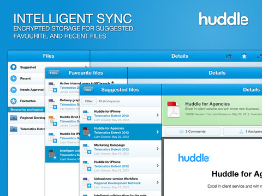Click the PDF icon for Huddle for Agencies
The height and width of the screenshot is (196, 262).
click(x=174, y=109)
